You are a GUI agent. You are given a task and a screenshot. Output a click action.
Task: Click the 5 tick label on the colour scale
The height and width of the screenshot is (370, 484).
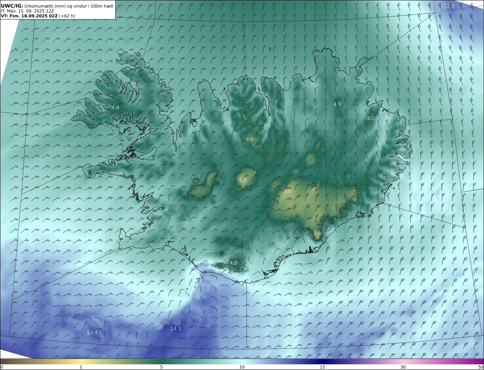[161, 367]
